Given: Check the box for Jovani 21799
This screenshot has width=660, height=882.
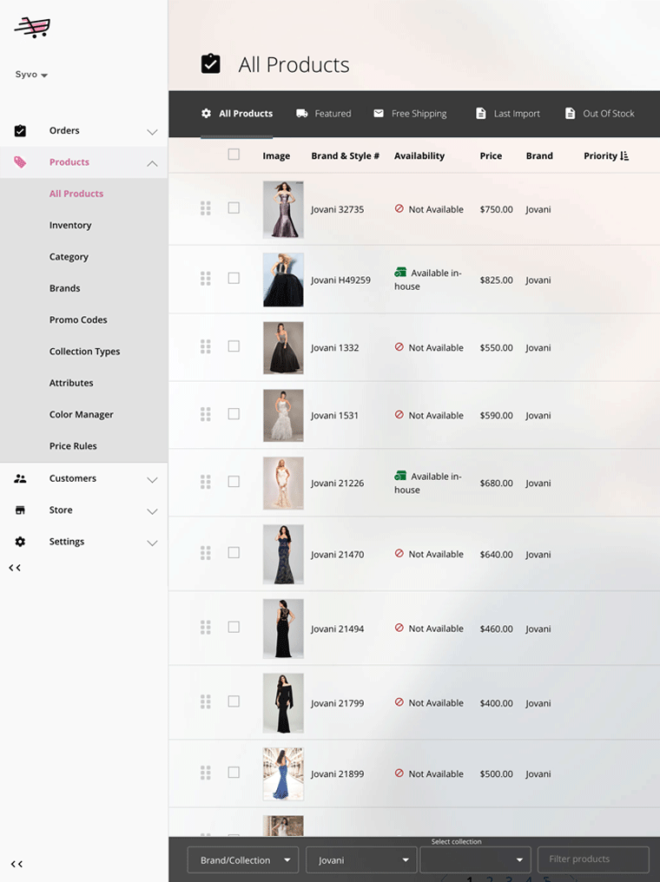Looking at the screenshot, I should pyautogui.click(x=234, y=701).
